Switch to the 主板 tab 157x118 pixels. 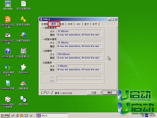click(62, 24)
